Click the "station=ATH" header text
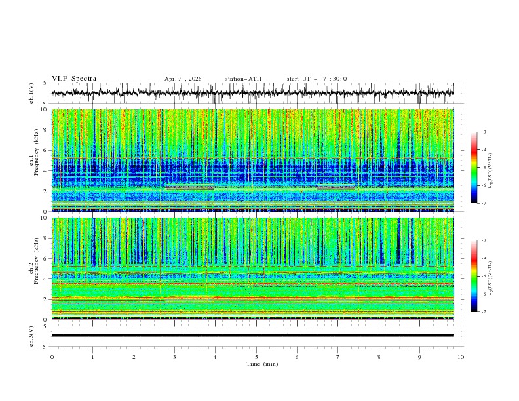Viewport: 519px width, 401px height. point(243,79)
